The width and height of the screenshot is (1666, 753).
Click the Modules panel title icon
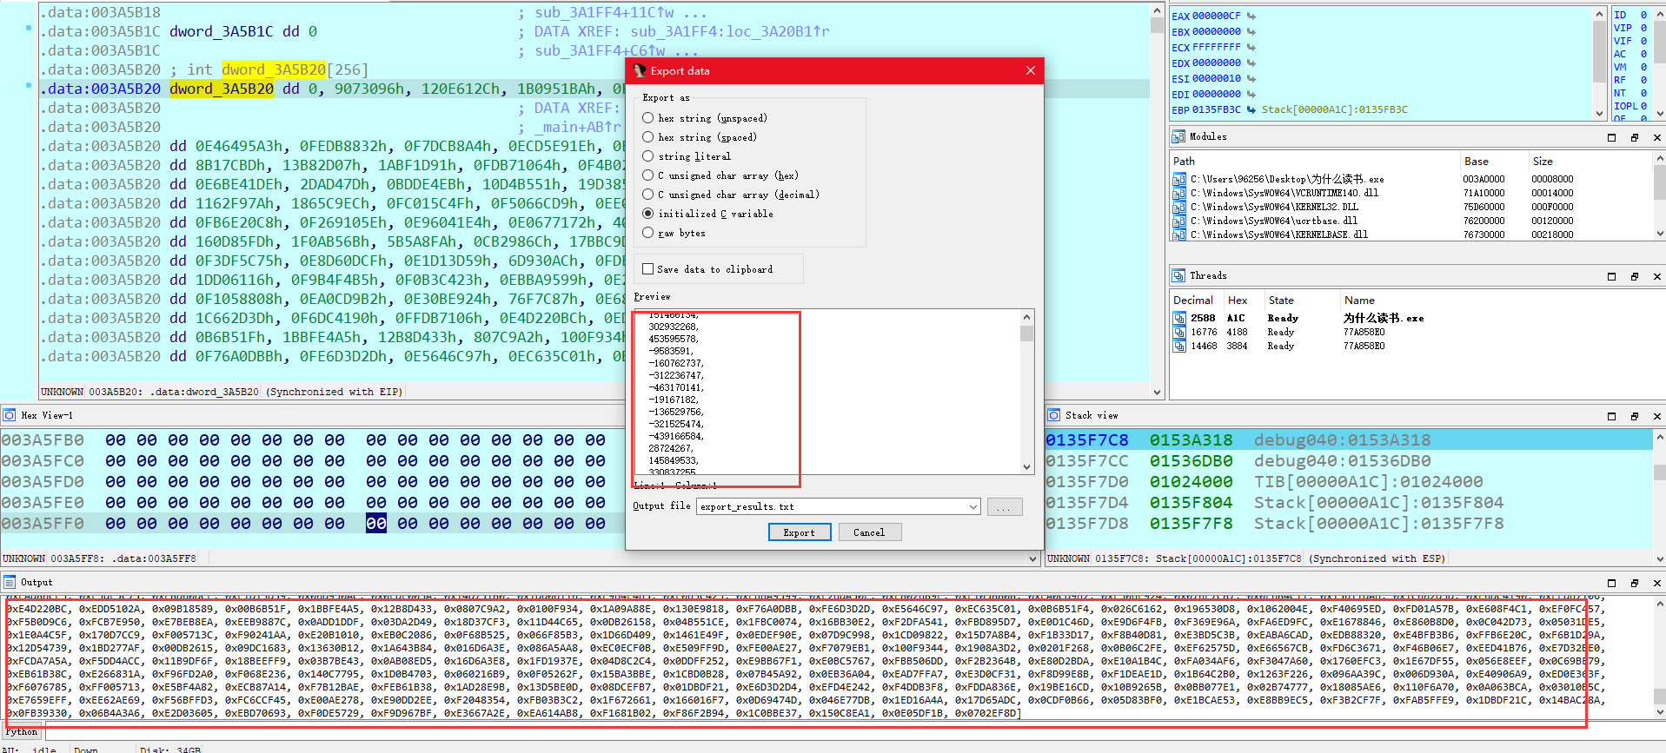coord(1178,137)
